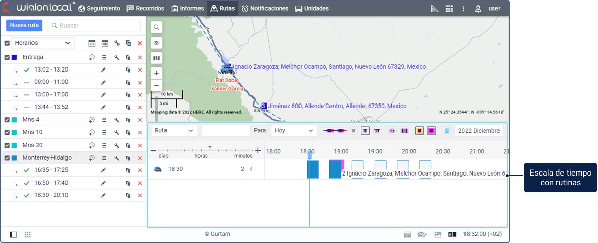Screen dimensions: 598x243
Task: Click the copy icon for Monterrey-Hidalgo route
Action: [x=128, y=158]
